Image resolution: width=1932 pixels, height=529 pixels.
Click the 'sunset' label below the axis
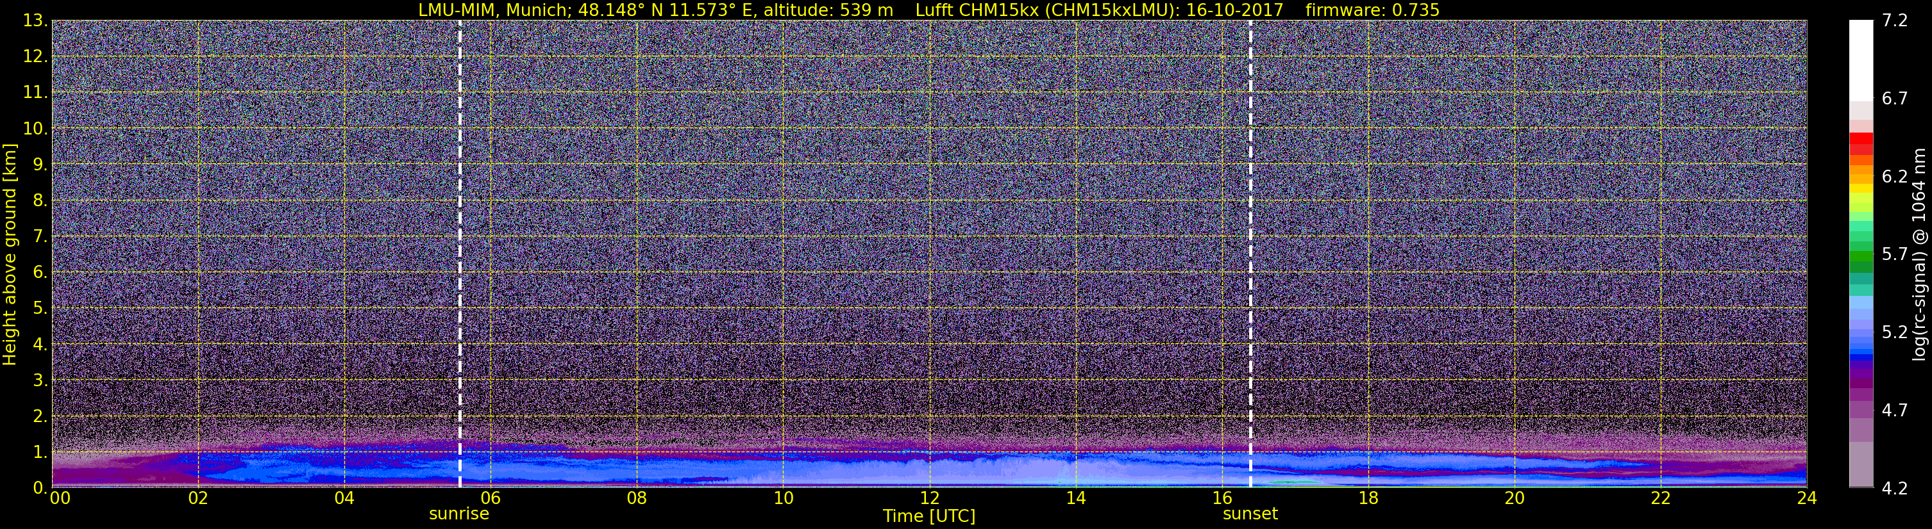(1250, 513)
